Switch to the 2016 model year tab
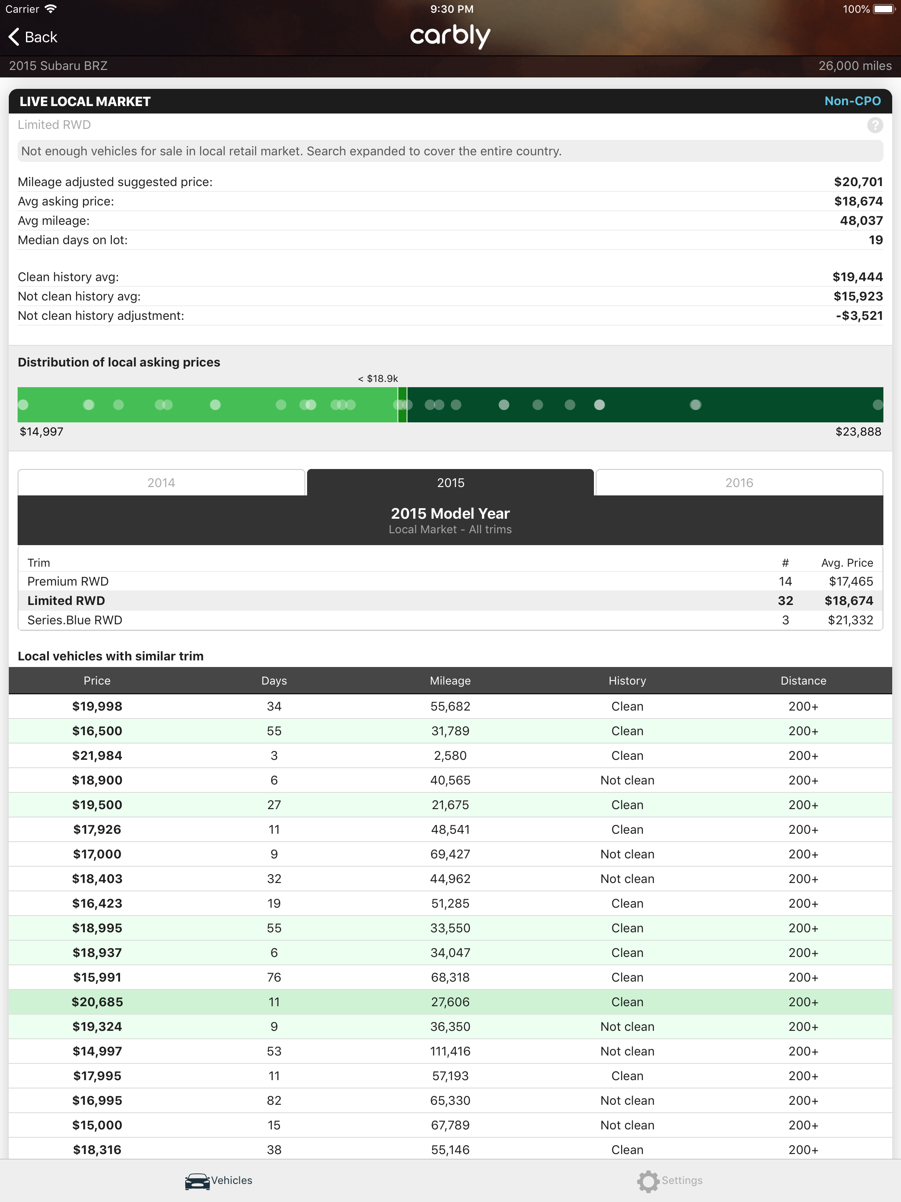The height and width of the screenshot is (1202, 901). [739, 483]
